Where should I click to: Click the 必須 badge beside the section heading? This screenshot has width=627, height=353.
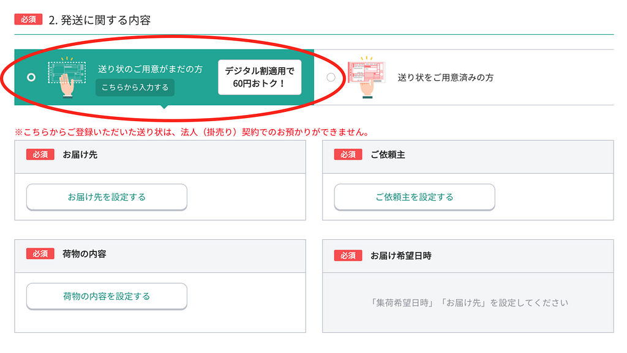[27, 19]
